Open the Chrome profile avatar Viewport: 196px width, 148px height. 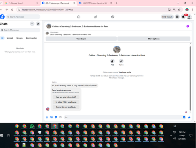tap(187, 10)
